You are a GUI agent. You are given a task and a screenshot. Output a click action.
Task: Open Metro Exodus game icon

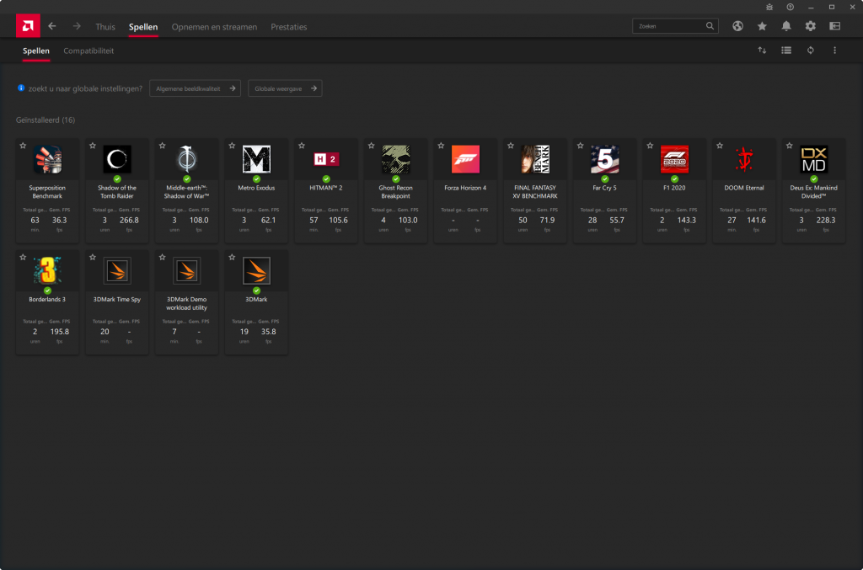pos(256,159)
